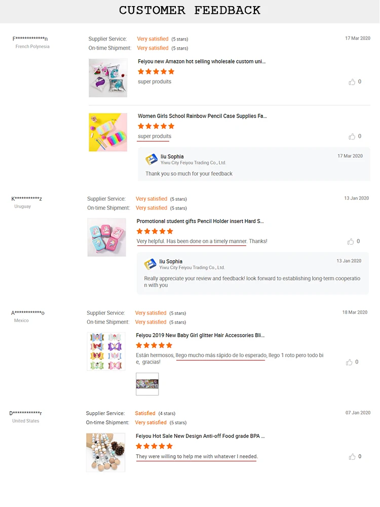Click thumbs-up on Rainbow Pencil Case review
Image resolution: width=380 pixels, height=507 pixels.
(x=352, y=136)
